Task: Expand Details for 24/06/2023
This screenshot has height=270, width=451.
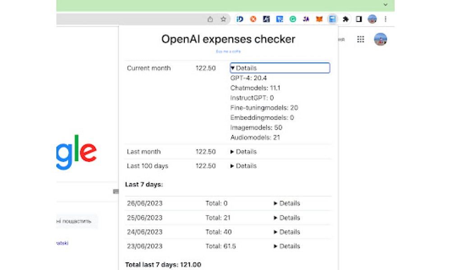Action: 287,232
